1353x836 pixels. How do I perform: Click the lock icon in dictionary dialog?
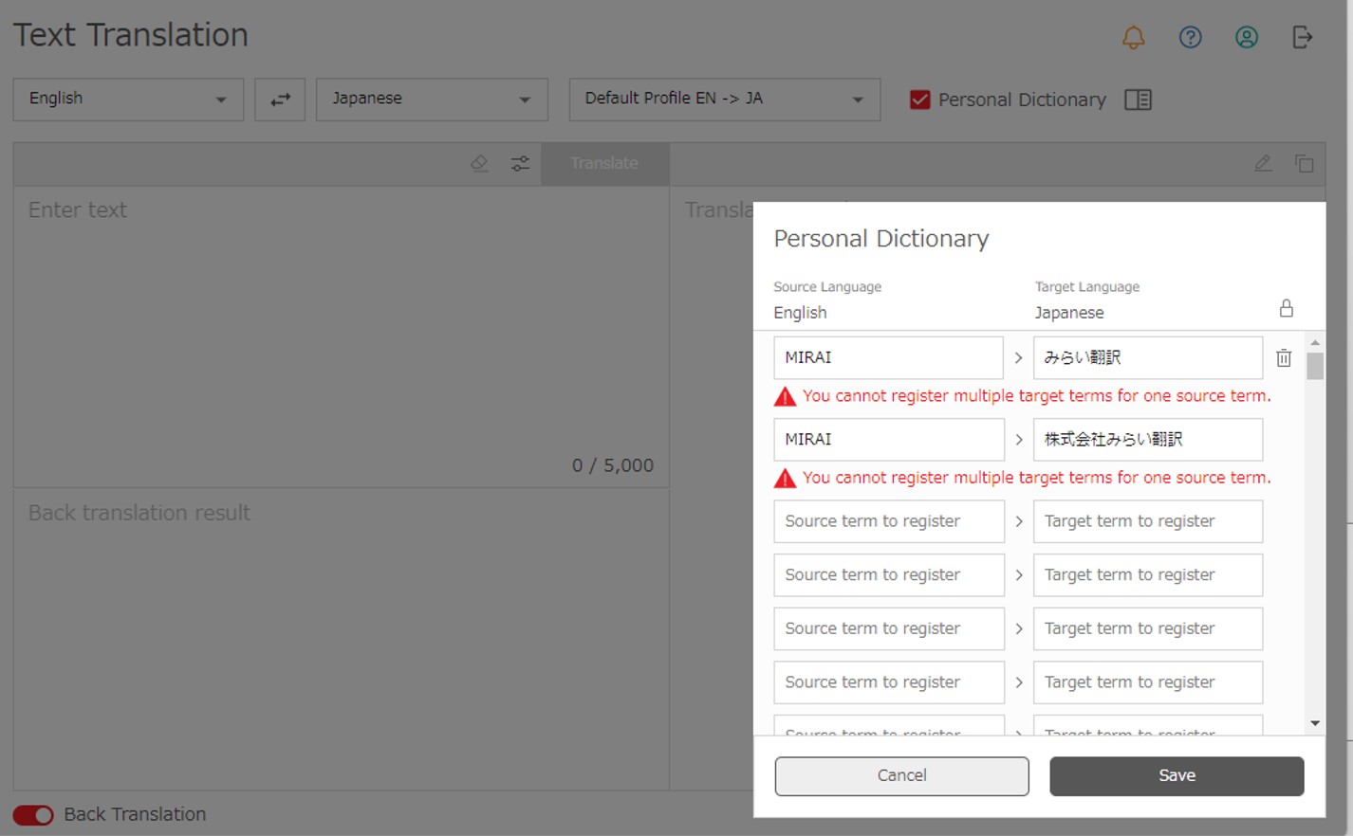point(1287,308)
